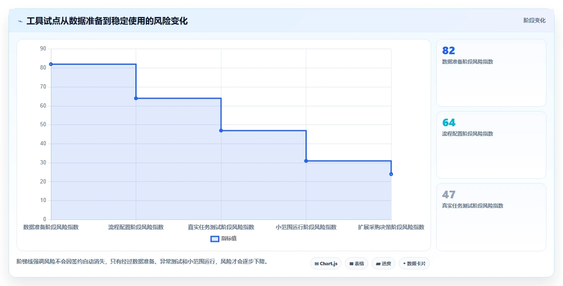Click x-axis label 数据准备阶段风险指数
This screenshot has width=563, height=286.
[51, 227]
